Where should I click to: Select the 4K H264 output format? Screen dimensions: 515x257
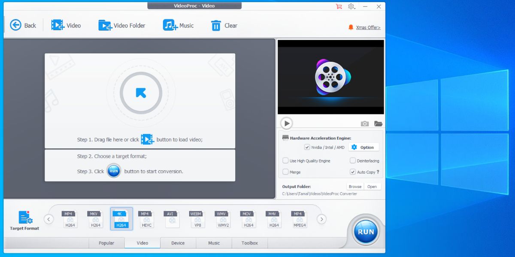[x=121, y=218]
